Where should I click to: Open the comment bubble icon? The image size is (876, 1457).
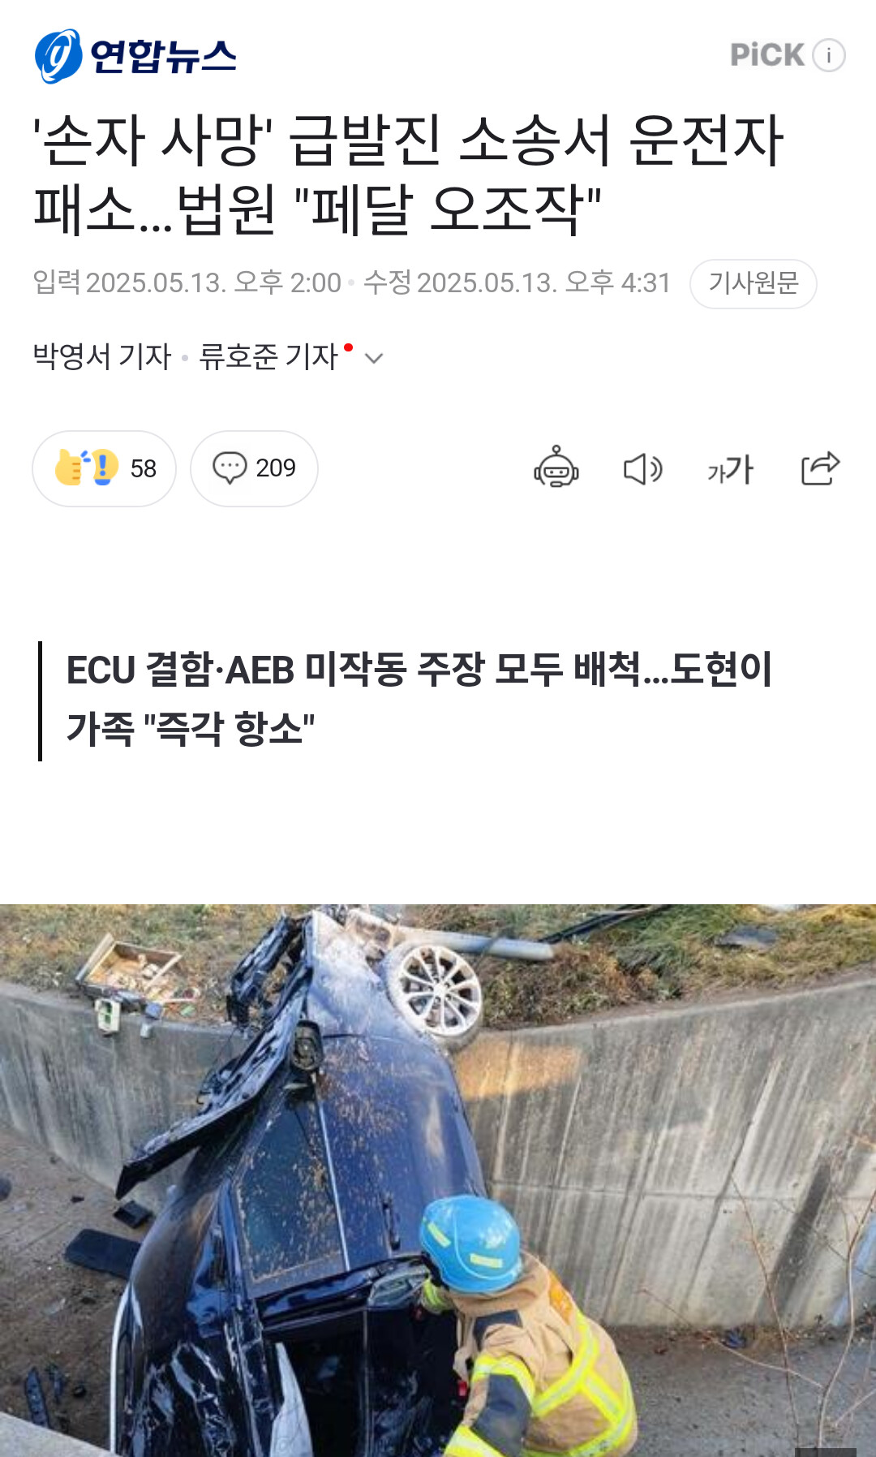tap(230, 468)
